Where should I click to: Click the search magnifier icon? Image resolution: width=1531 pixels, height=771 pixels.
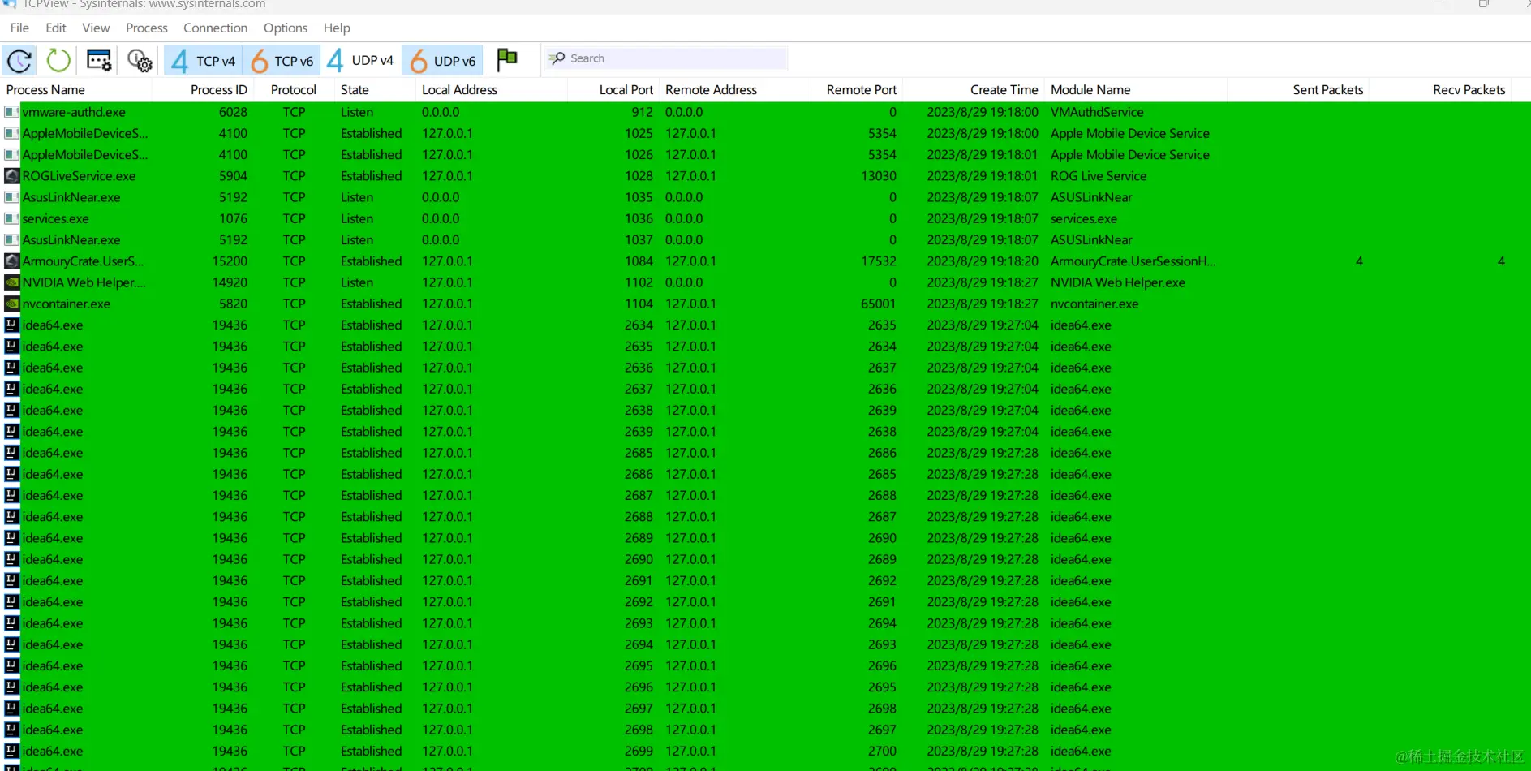tap(557, 58)
